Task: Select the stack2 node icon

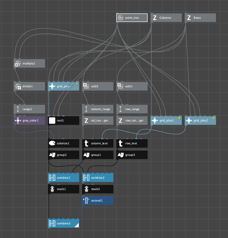Action: (x=86, y=189)
